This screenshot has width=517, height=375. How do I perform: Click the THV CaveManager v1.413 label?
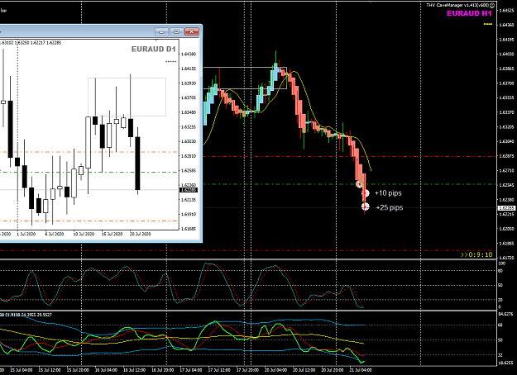click(457, 5)
